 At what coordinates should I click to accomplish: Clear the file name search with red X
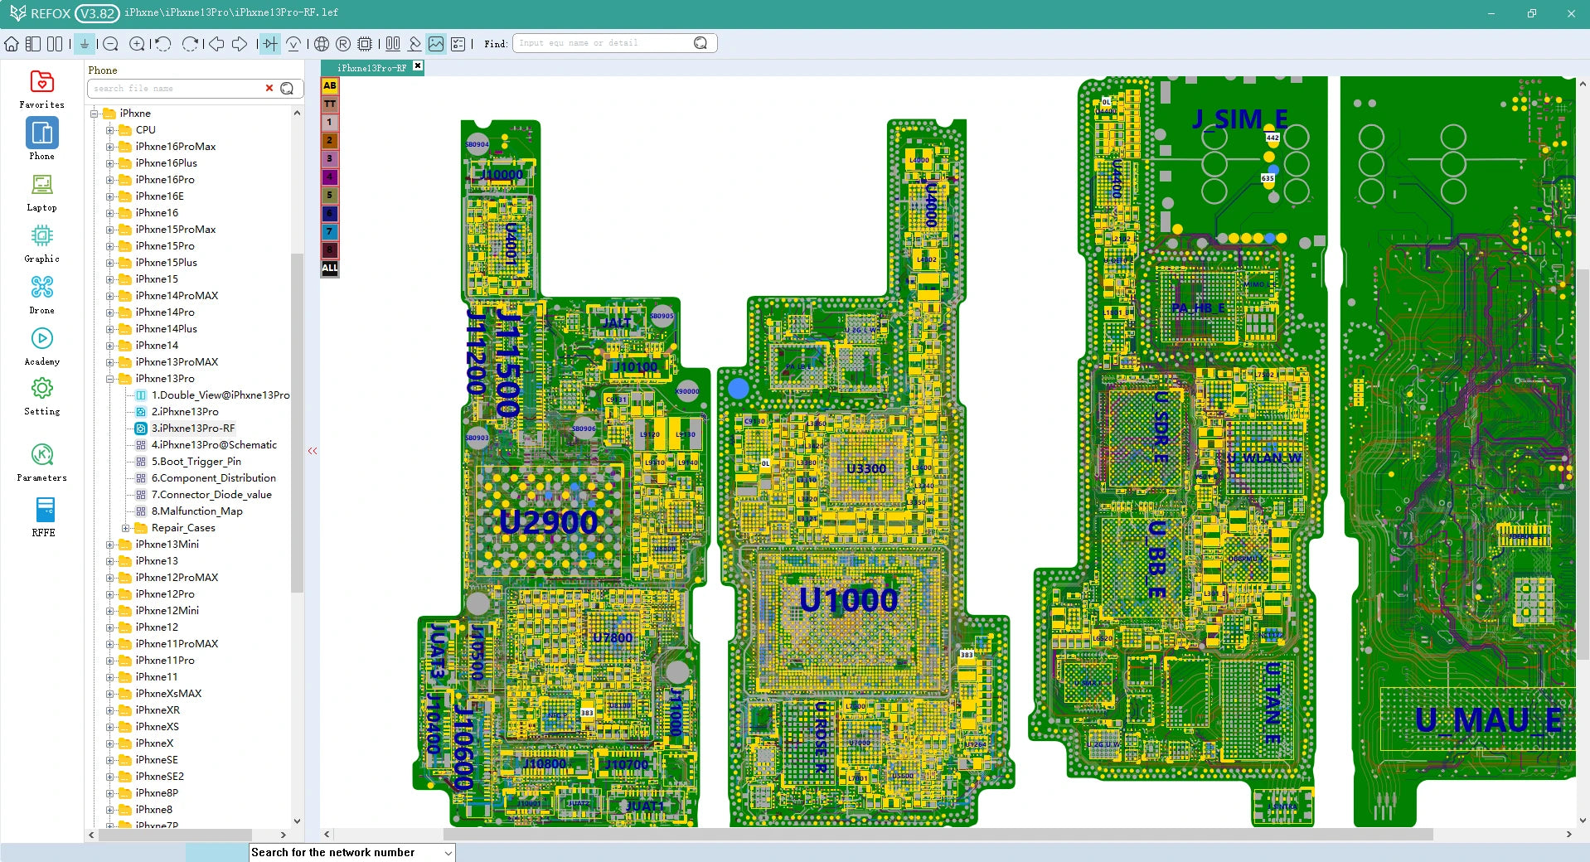tap(269, 88)
